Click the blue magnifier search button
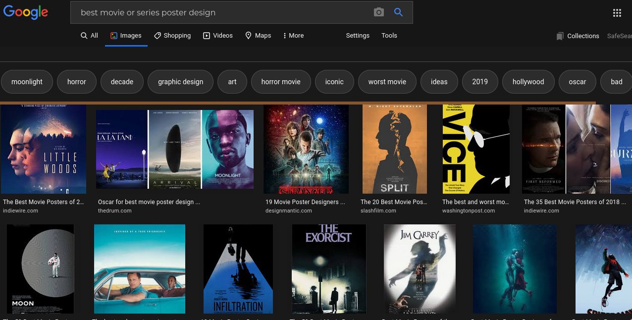The image size is (632, 320). [x=399, y=12]
